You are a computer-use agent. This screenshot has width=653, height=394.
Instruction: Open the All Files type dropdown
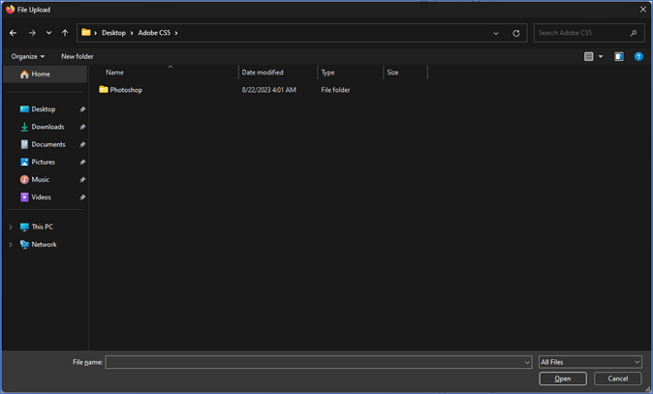[590, 362]
